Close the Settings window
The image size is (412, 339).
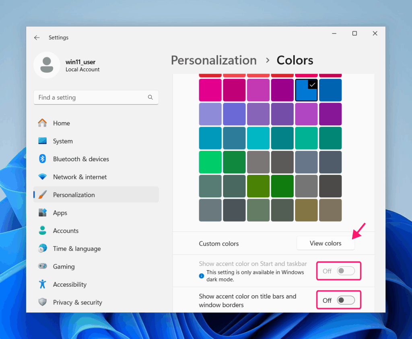pyautogui.click(x=375, y=33)
